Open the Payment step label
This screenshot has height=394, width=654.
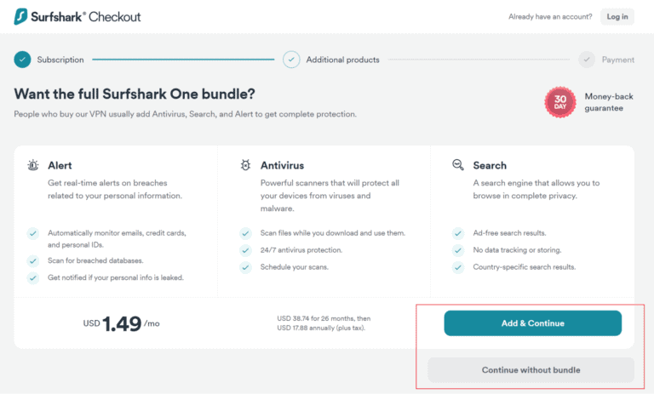(x=617, y=60)
